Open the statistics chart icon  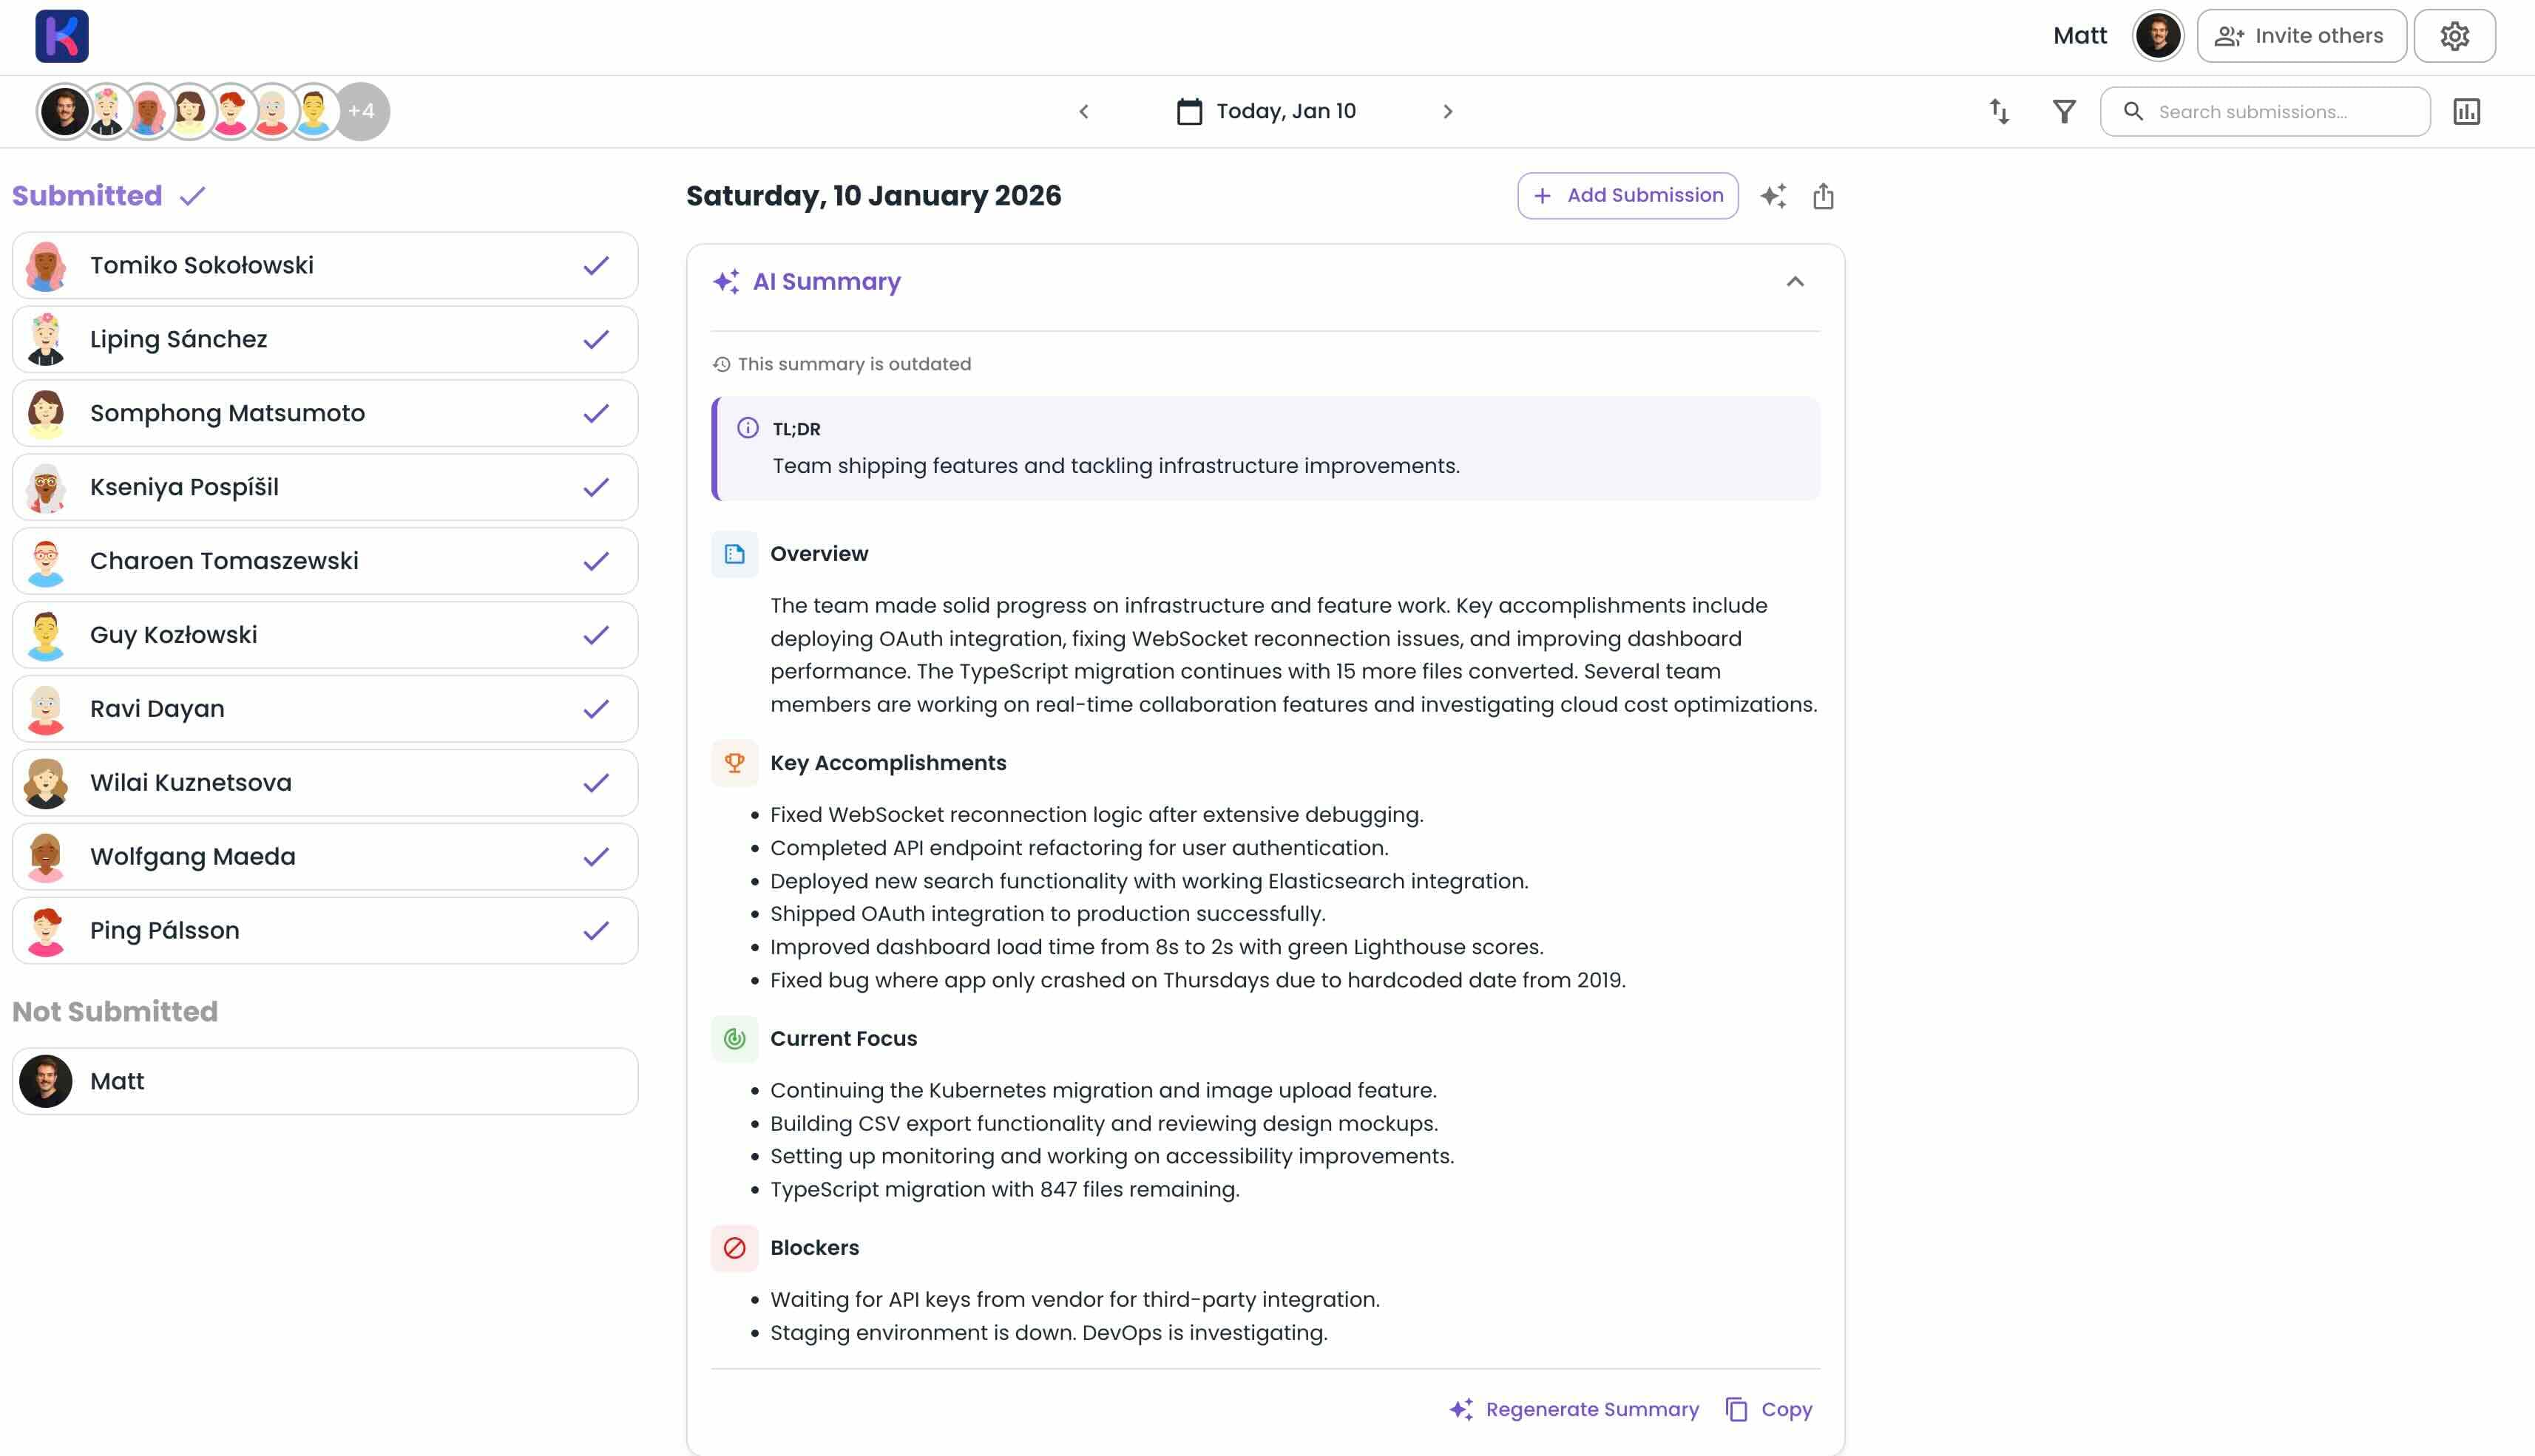coord(2468,111)
